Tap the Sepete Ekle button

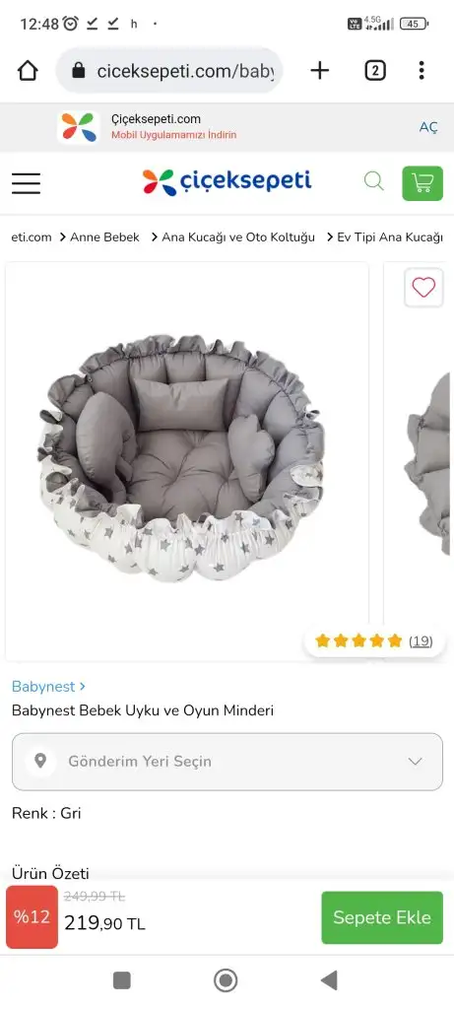[382, 917]
